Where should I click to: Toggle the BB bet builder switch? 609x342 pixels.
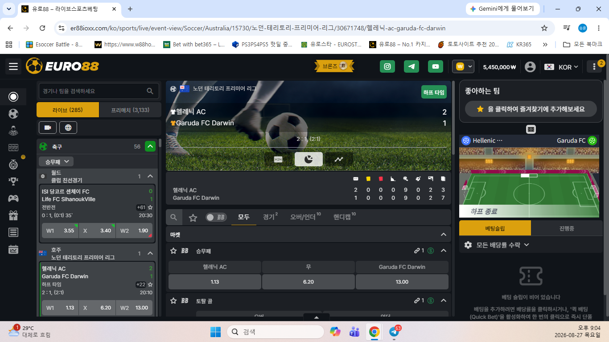[x=216, y=218]
